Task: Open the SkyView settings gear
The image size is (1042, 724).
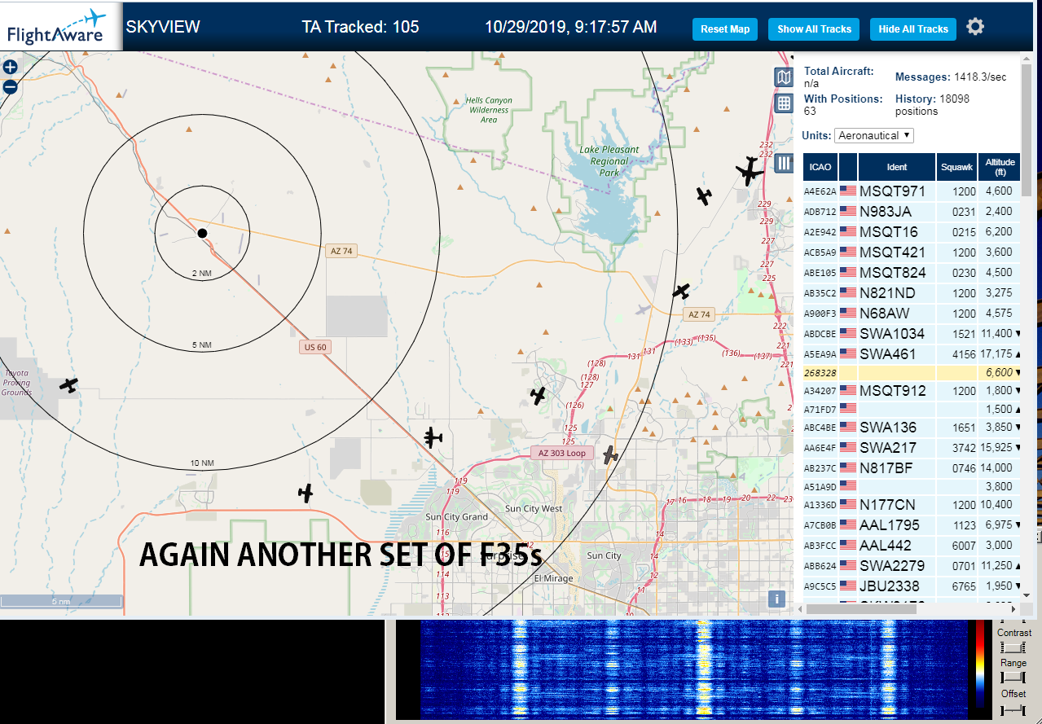Action: pos(975,27)
